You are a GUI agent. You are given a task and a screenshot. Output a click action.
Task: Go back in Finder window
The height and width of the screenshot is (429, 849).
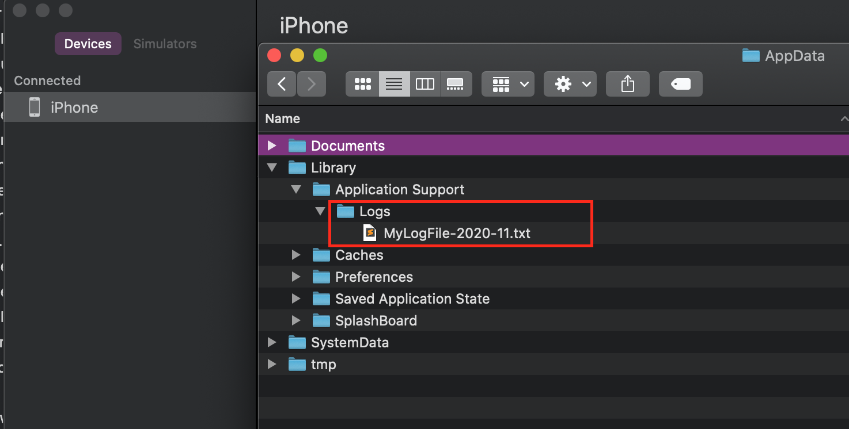(282, 84)
